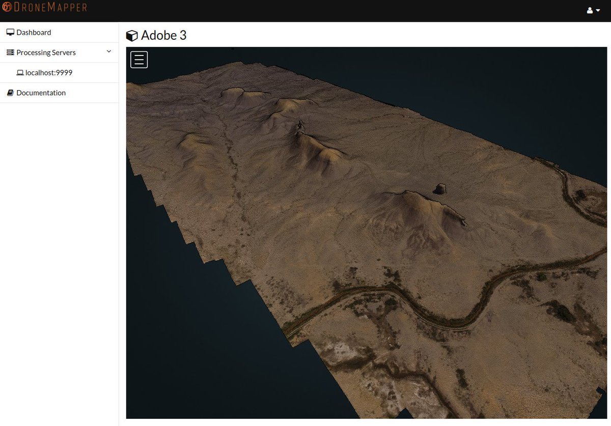Click the laptop icon beside localhost:9999
This screenshot has height=426, width=611.
tap(20, 72)
